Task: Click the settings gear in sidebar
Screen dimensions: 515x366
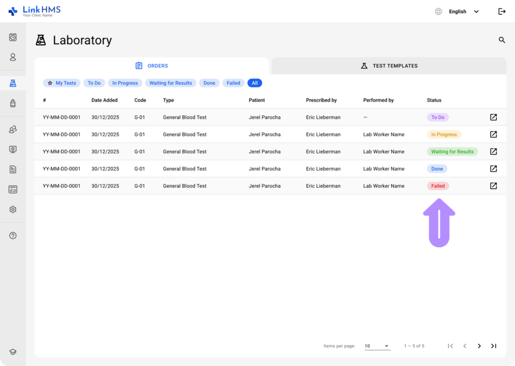Action: (x=13, y=210)
